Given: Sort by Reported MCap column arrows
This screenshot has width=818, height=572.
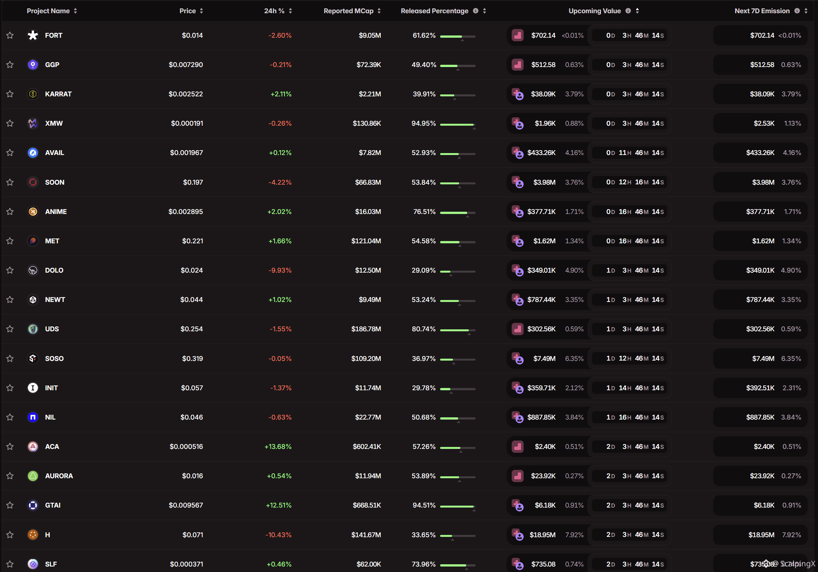Looking at the screenshot, I should (379, 11).
